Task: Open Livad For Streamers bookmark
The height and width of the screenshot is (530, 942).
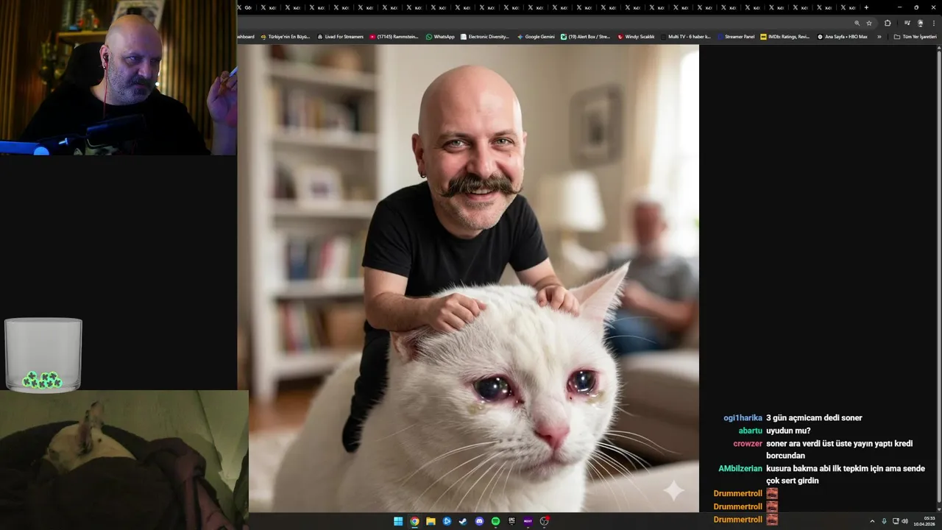Action: pos(340,36)
